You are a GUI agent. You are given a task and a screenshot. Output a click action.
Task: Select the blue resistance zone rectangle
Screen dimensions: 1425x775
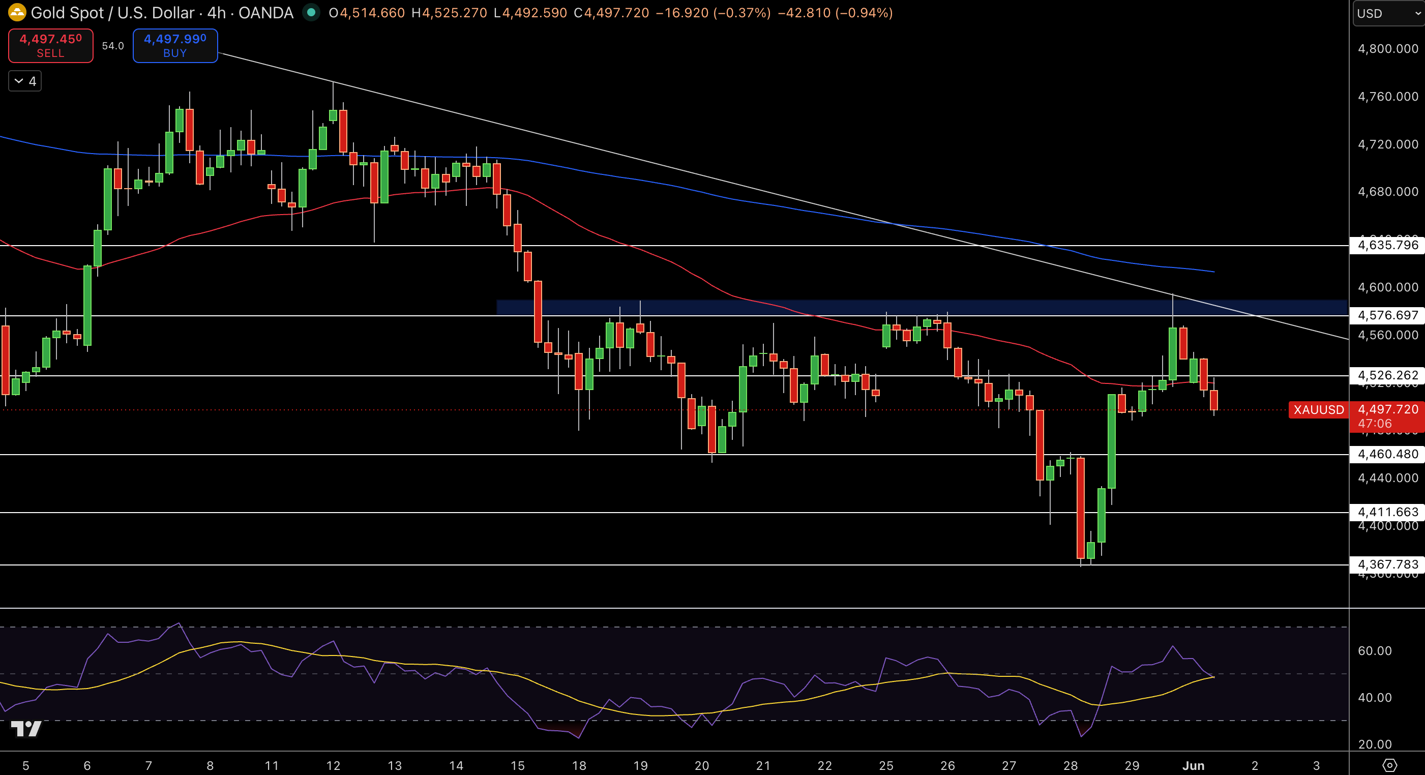coord(922,308)
